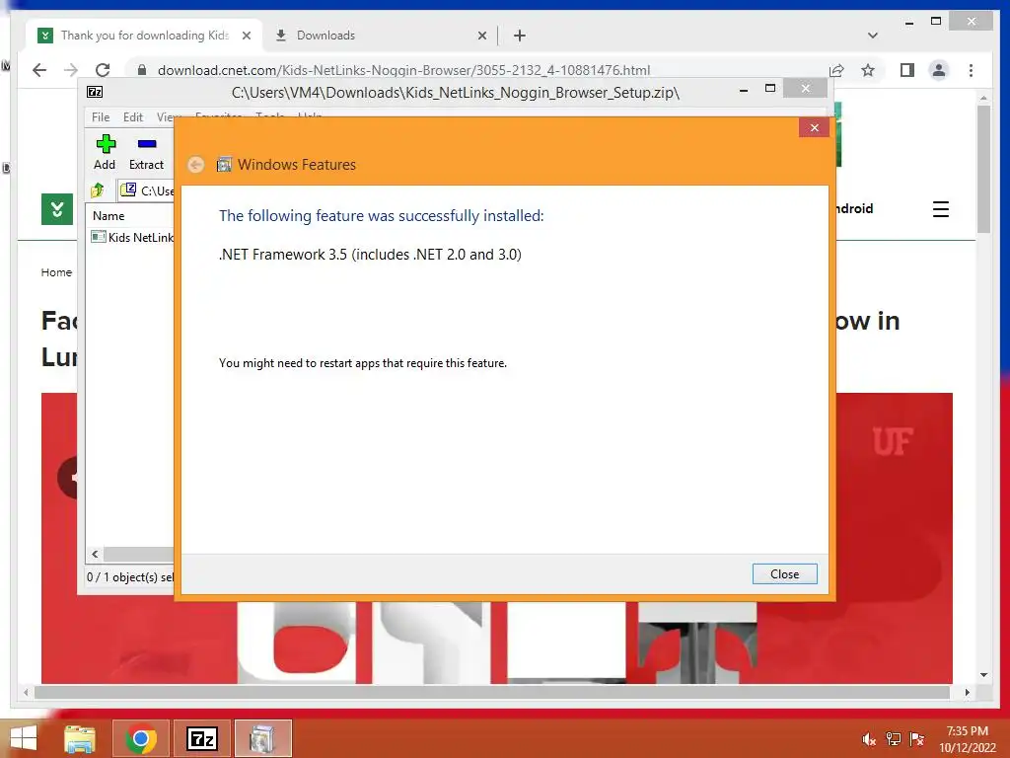Click the Windows Features taskbar icon

(262, 738)
